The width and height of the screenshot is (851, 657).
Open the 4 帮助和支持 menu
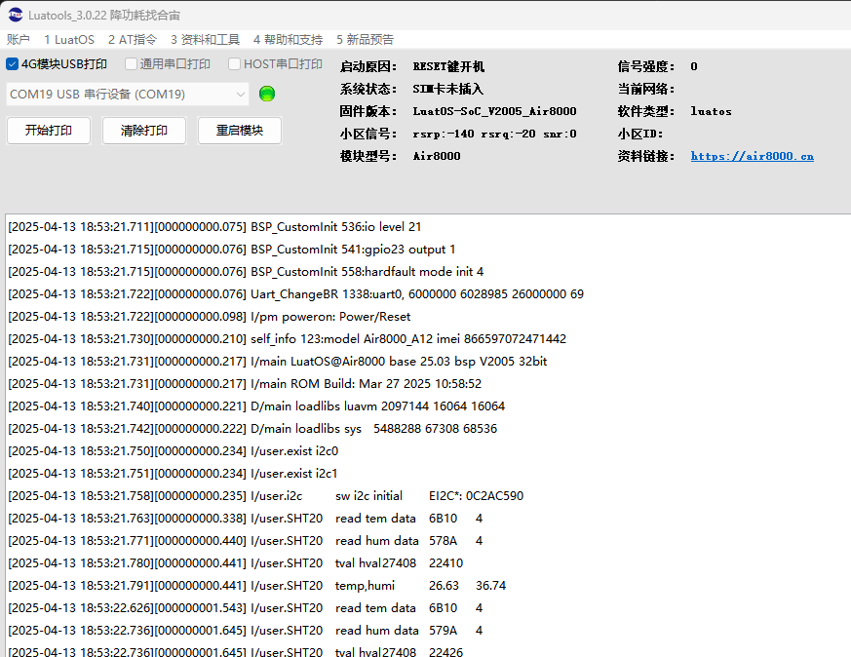288,40
